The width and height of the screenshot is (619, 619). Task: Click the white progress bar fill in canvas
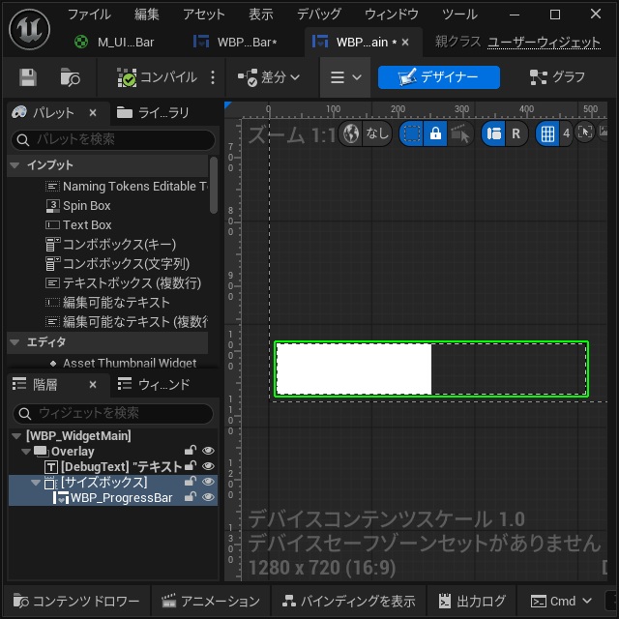tap(354, 368)
